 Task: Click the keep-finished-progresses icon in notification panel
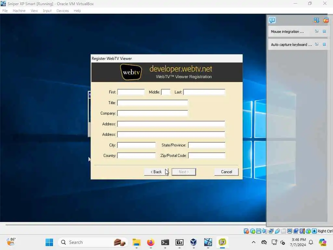316,20
